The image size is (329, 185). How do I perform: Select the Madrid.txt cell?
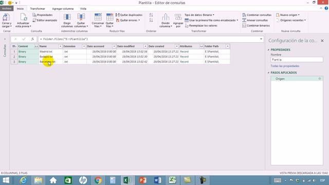(51, 51)
